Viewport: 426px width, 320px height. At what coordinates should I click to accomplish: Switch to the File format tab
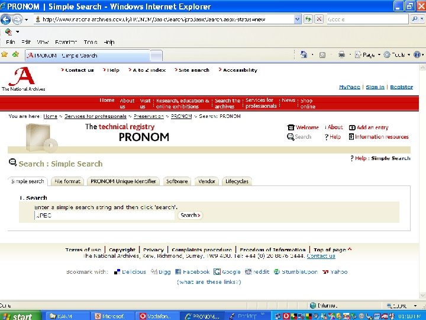point(67,181)
